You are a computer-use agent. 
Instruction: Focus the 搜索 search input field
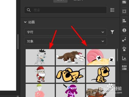click(66, 10)
